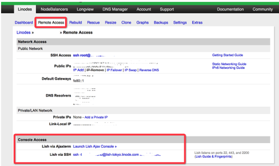This screenshot has width=279, height=166.
Task: Open the Community menu item
Action: [x=262, y=9]
